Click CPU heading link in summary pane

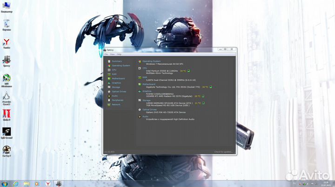(145, 68)
